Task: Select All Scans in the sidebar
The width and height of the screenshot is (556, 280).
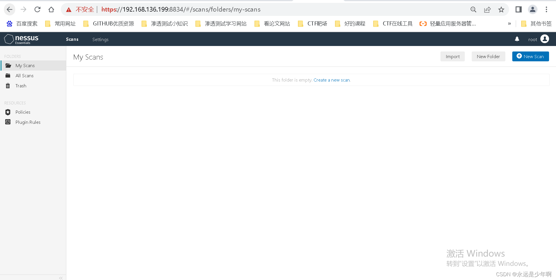Action: 33,76
